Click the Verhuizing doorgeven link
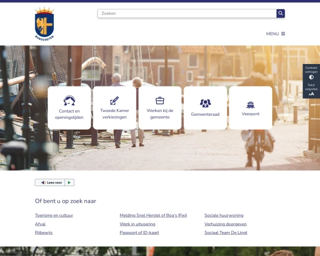 coord(226,224)
